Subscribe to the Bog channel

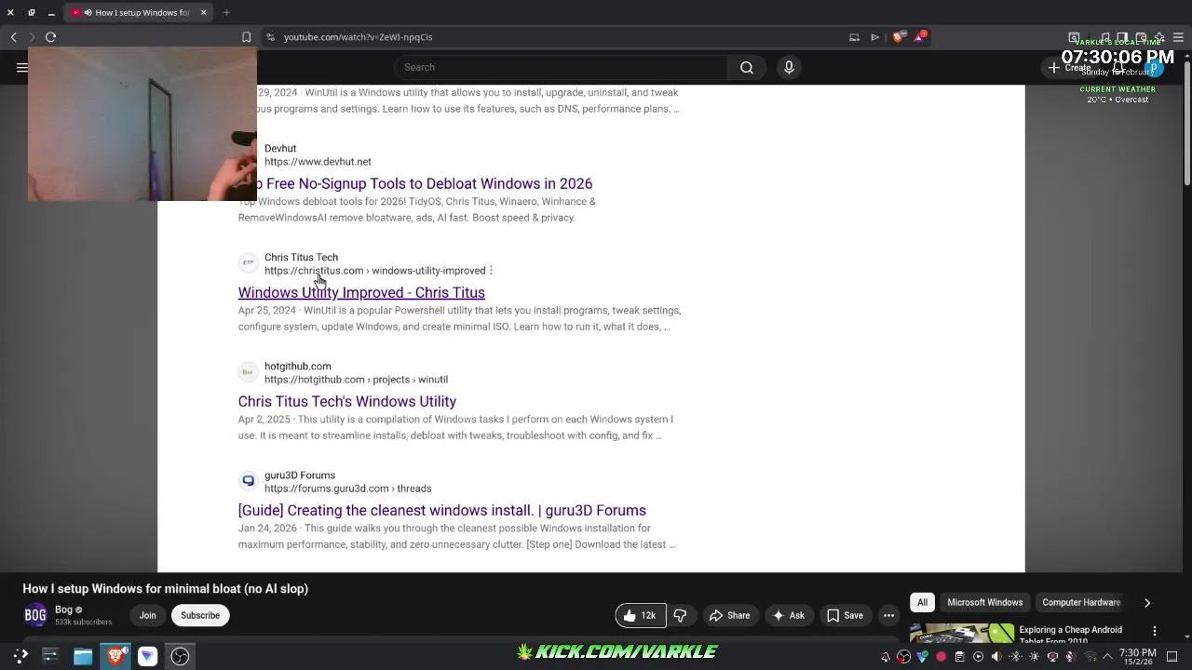(x=200, y=615)
